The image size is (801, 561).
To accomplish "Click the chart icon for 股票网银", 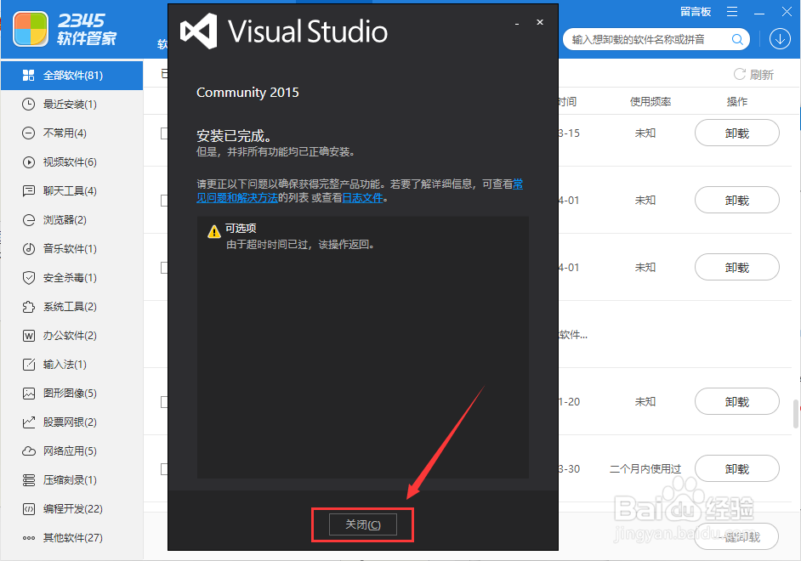I will [29, 422].
